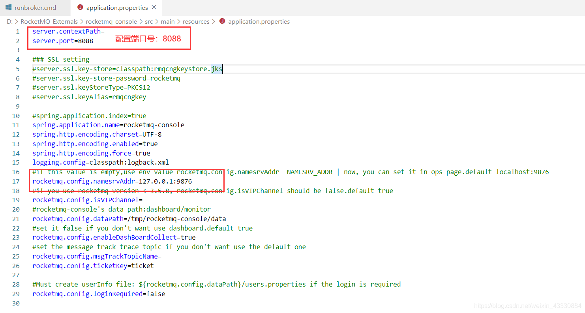Click the namesrvAddr=127.0.0.1:9876 line

pyautogui.click(x=112, y=181)
